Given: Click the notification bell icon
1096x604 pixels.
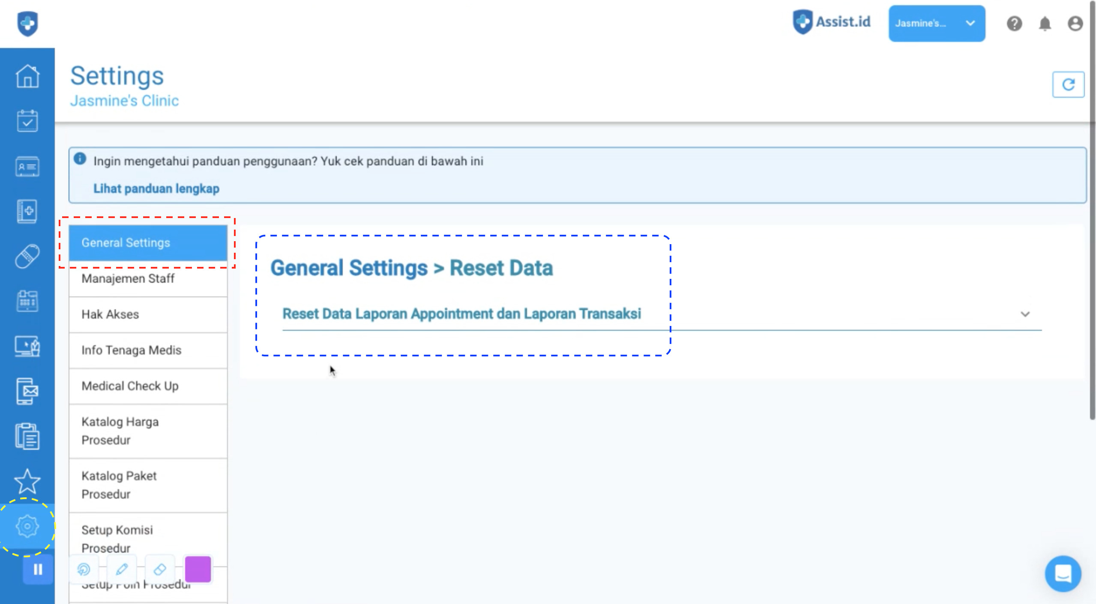Looking at the screenshot, I should pyautogui.click(x=1045, y=24).
